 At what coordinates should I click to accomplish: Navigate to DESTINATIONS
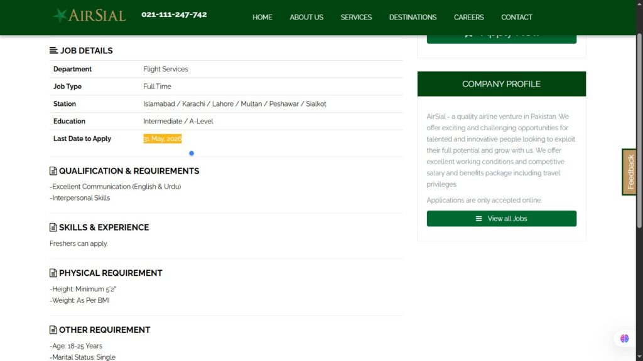(413, 18)
